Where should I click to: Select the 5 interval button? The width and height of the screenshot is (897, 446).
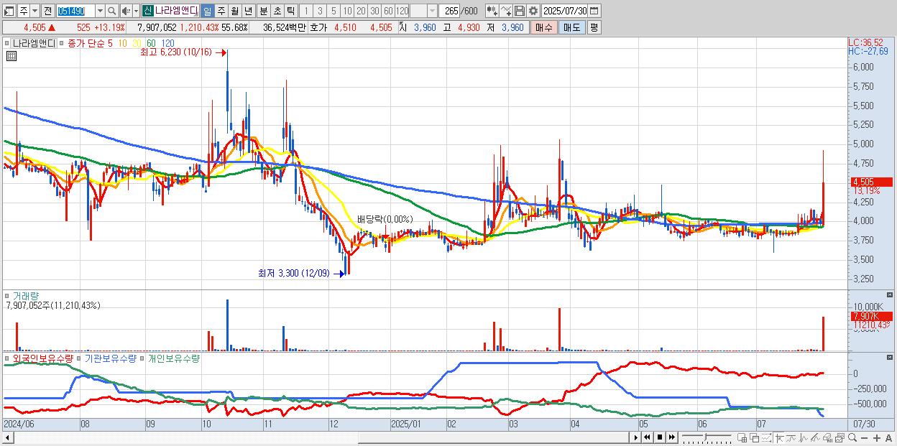point(333,11)
